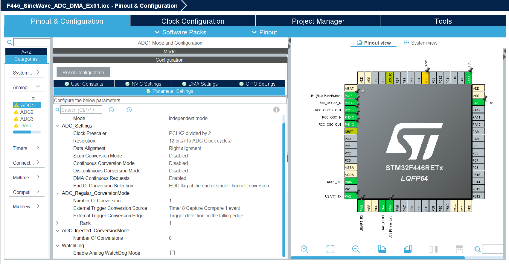Open the User Constants tab
509x264 pixels.
coord(84,84)
